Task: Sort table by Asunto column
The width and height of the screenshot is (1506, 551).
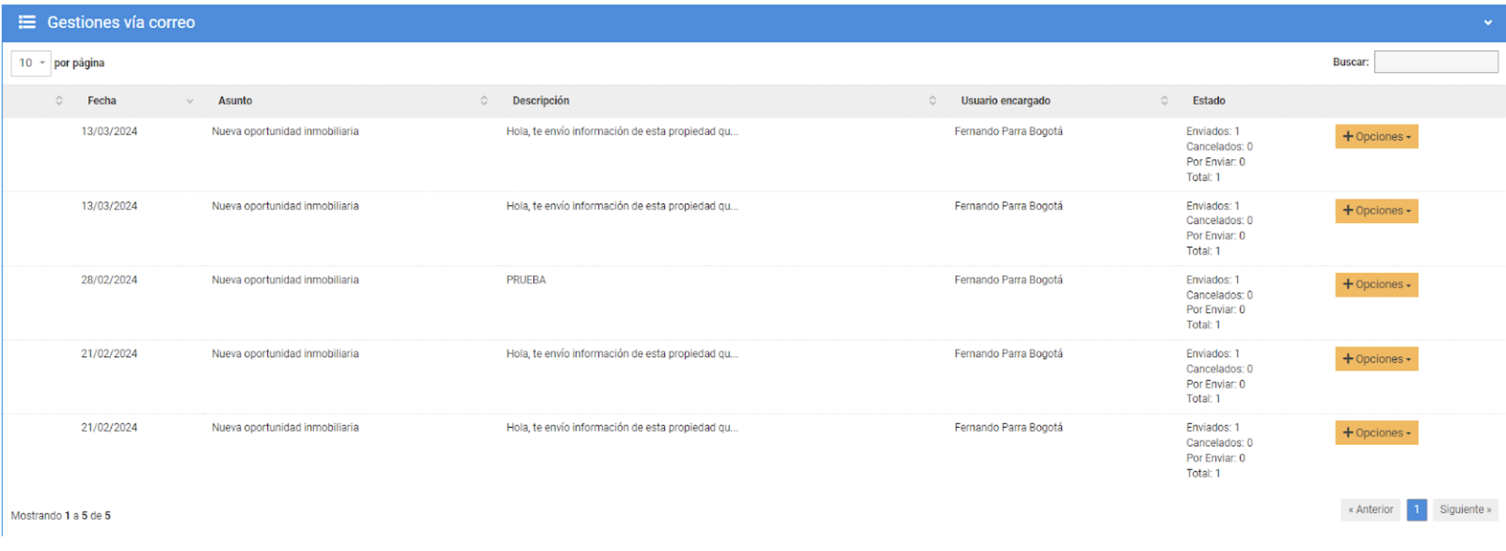Action: click(235, 101)
